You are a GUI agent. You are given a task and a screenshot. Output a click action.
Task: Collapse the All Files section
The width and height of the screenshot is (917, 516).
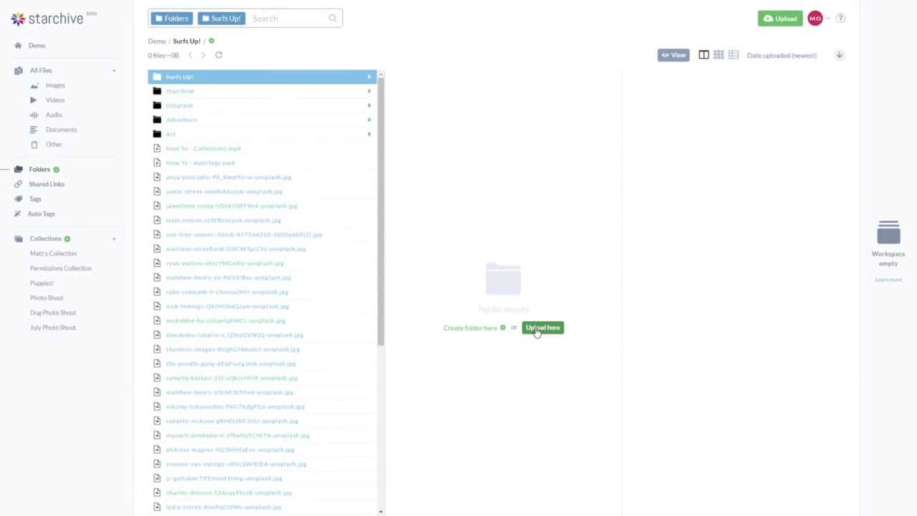click(113, 70)
